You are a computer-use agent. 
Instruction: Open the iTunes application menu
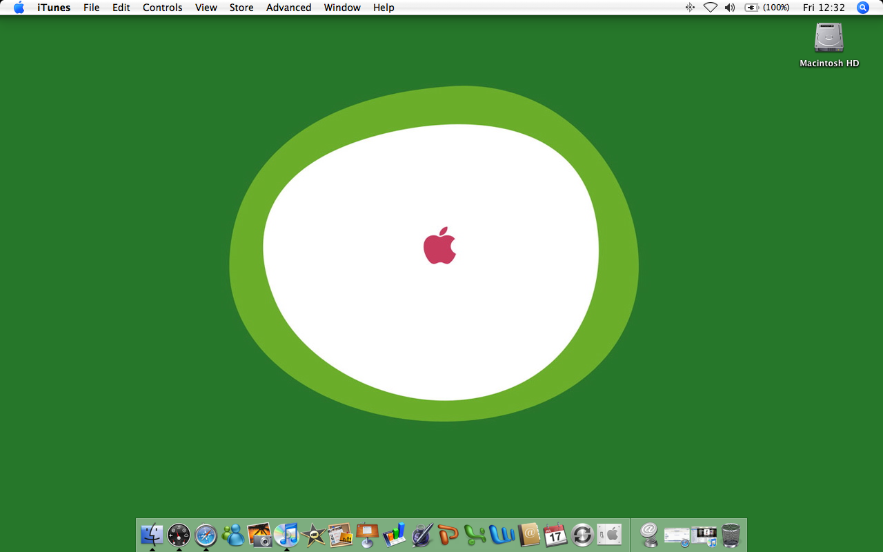(x=54, y=8)
